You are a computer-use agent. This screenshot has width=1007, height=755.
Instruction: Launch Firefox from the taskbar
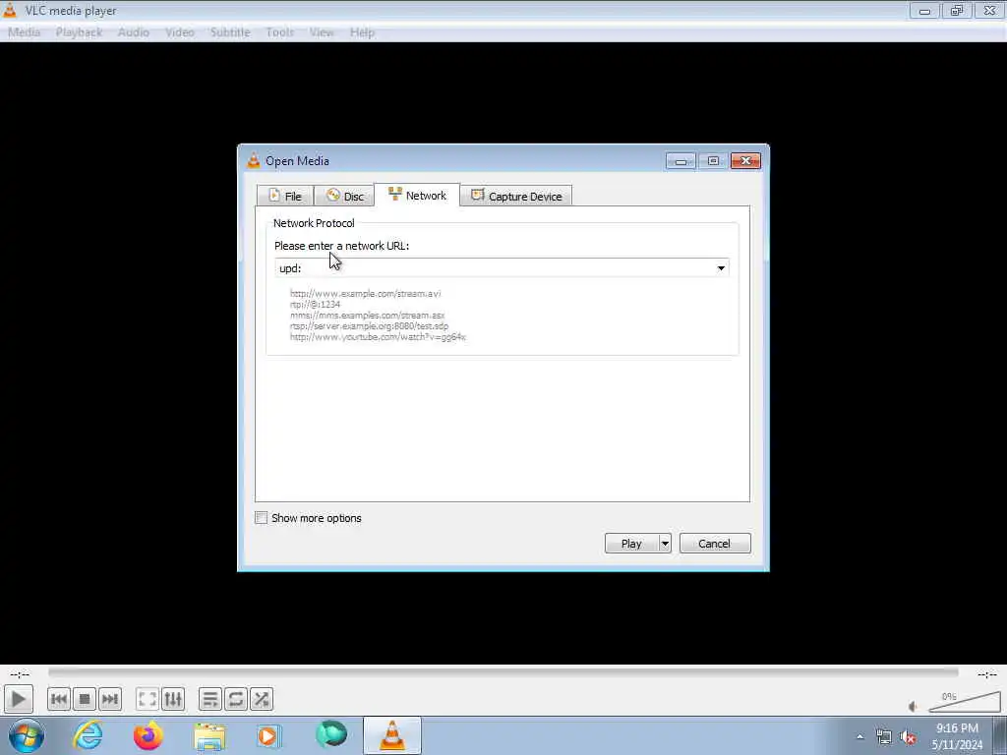click(x=148, y=735)
